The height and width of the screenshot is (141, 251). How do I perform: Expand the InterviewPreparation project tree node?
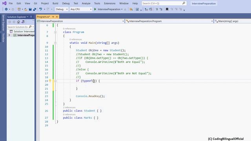coord(9,35)
